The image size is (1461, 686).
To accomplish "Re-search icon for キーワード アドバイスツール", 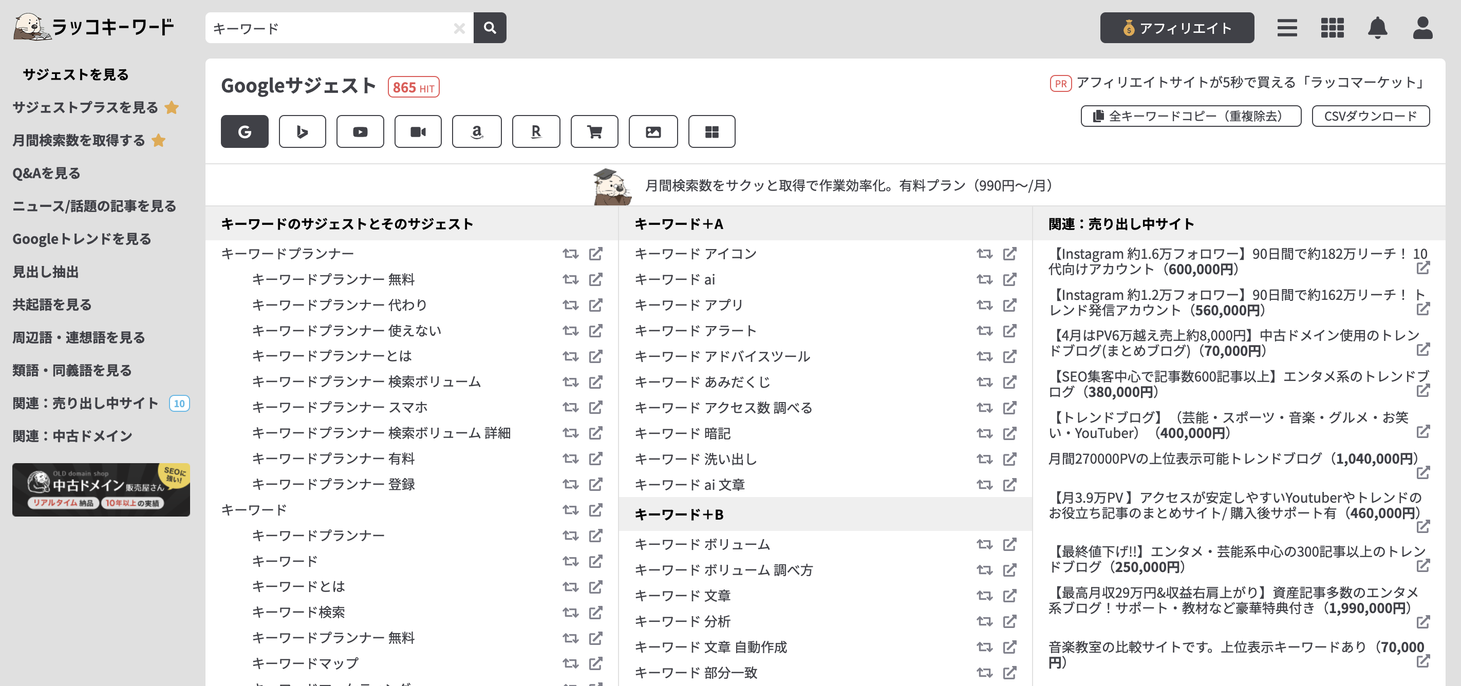I will point(985,356).
